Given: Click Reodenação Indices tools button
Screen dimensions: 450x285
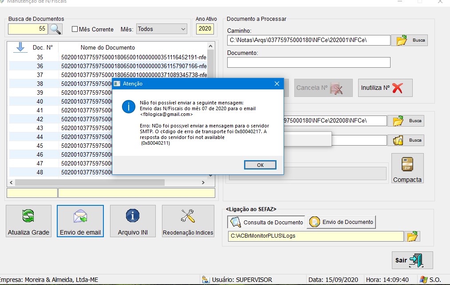Looking at the screenshot, I should 188,221.
